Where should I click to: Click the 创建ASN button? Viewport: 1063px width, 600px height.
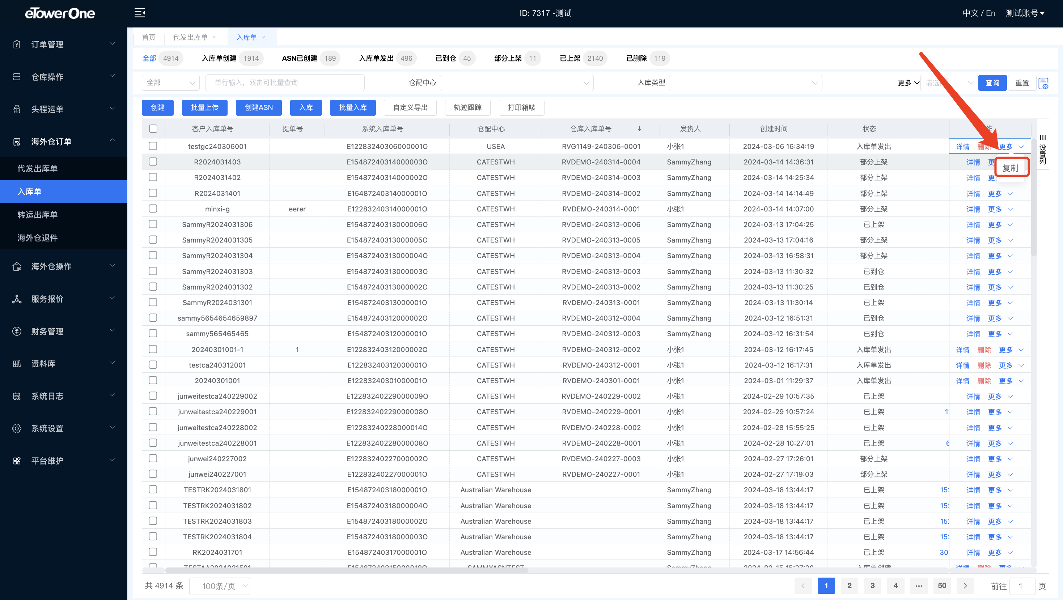259,108
